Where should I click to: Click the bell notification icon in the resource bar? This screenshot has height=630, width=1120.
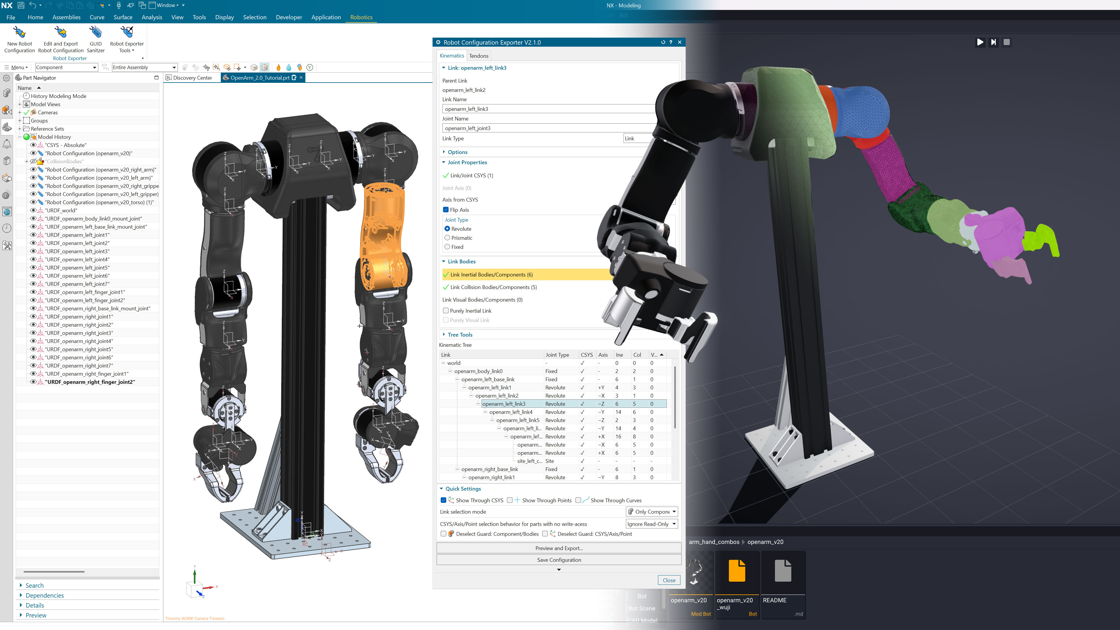[7, 144]
